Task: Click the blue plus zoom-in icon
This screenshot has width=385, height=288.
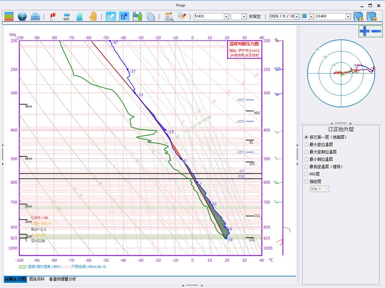Action: (364, 31)
